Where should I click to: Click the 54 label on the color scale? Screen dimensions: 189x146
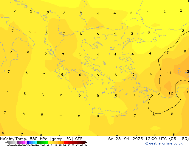(x=86, y=145)
